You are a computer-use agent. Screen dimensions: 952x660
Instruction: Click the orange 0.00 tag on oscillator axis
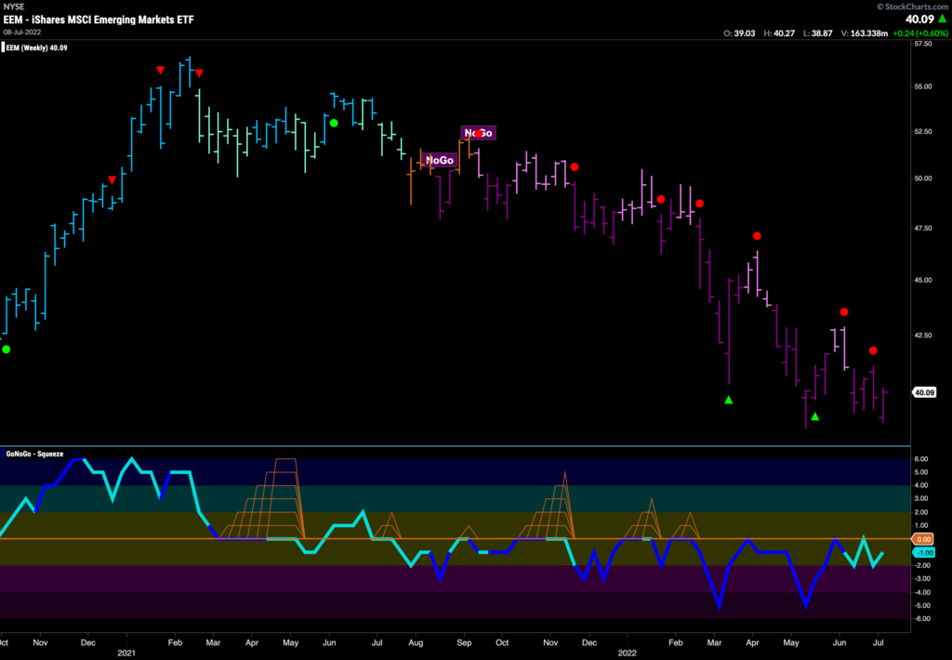click(924, 539)
